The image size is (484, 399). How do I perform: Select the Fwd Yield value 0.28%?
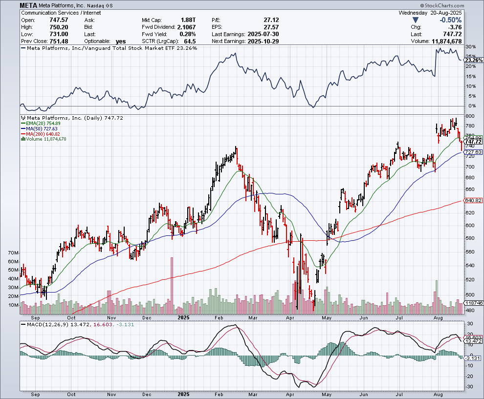(188, 34)
